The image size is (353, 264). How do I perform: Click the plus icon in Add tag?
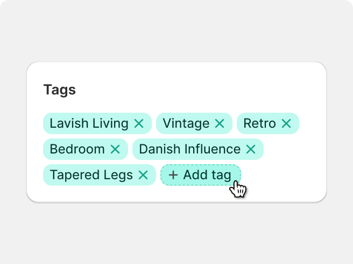tap(173, 175)
